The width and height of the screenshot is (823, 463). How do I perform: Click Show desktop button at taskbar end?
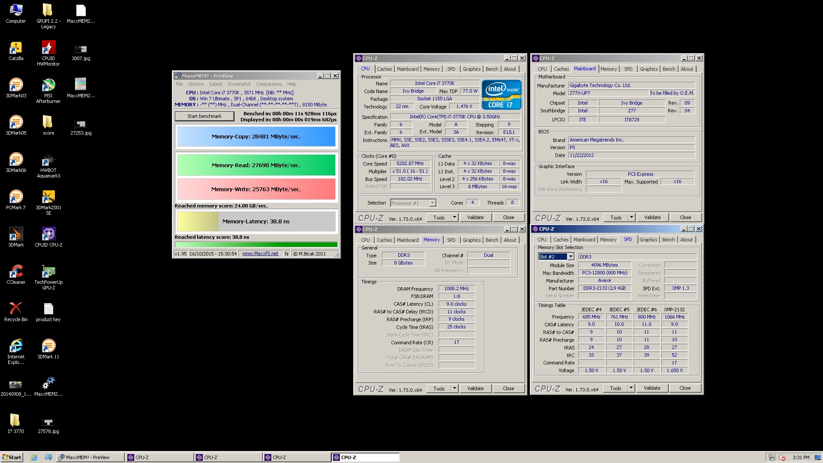(817, 457)
